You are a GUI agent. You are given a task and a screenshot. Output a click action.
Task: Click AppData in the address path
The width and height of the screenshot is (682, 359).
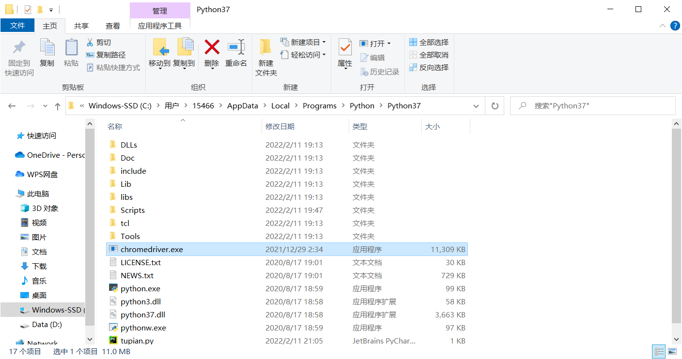(x=243, y=106)
